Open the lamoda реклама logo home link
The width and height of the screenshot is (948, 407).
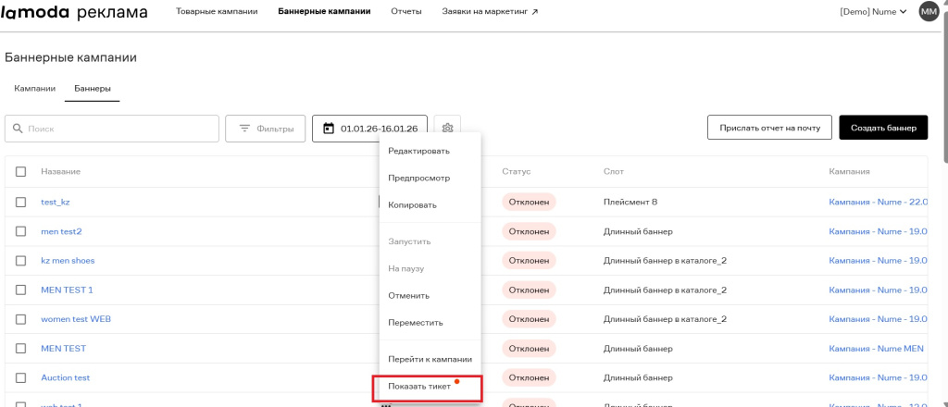pyautogui.click(x=74, y=12)
